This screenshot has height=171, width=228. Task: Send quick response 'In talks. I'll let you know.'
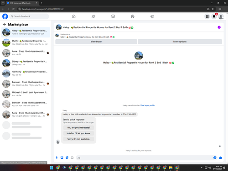[78, 133]
